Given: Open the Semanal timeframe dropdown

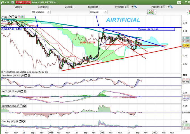Looking at the screenshot, I should tap(98, 12).
